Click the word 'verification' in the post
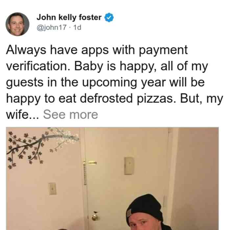The image size is (230, 230). 38,66
